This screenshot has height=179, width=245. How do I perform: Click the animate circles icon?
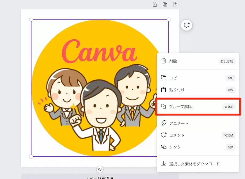(x=164, y=123)
